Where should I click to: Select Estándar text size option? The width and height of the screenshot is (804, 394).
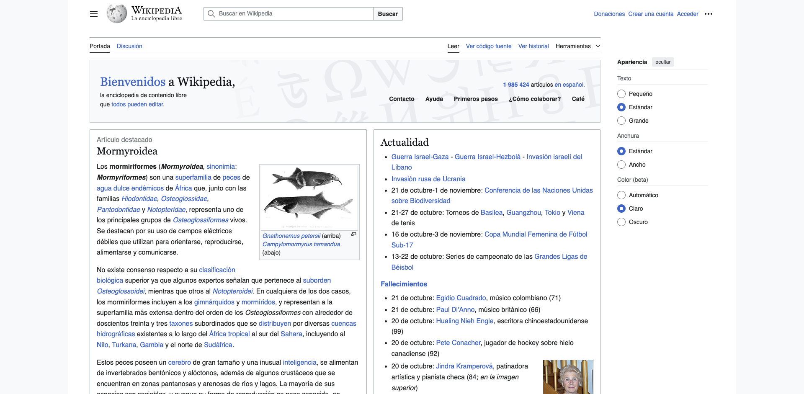coord(621,107)
